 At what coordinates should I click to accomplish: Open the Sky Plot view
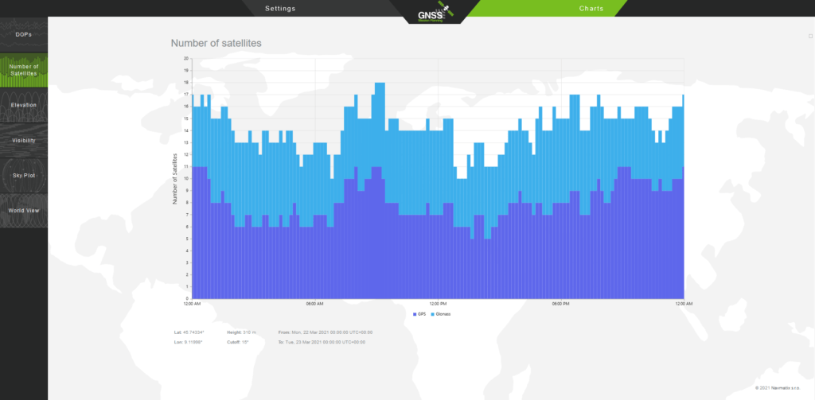click(x=24, y=175)
